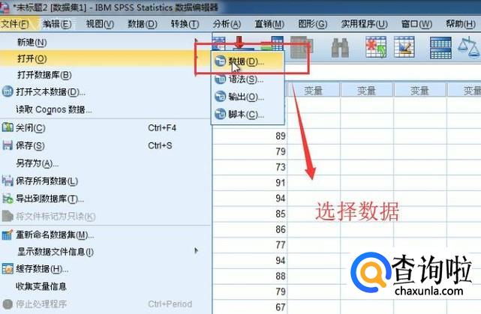481x314 pixels.
Task: Open the 窗口(W) menu
Action: coord(416,24)
